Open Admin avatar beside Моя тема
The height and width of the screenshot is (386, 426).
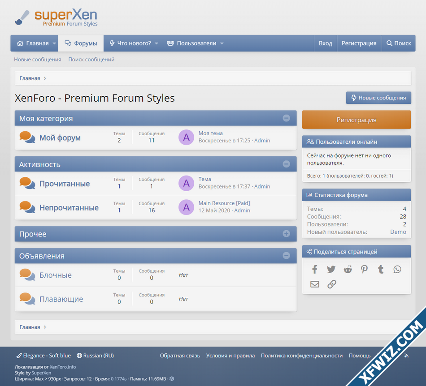(x=187, y=137)
